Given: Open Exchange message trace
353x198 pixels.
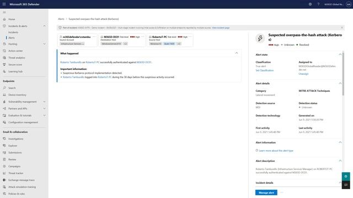Looking at the screenshot, I should coord(22,180).
